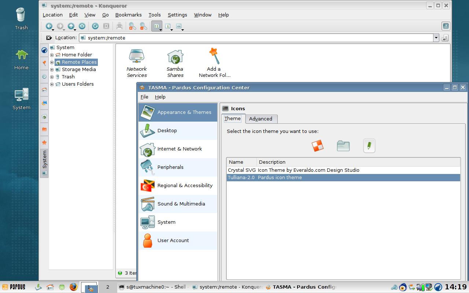Expand the Storage Media tree node
Screen dimensions: 469x293
(x=52, y=70)
